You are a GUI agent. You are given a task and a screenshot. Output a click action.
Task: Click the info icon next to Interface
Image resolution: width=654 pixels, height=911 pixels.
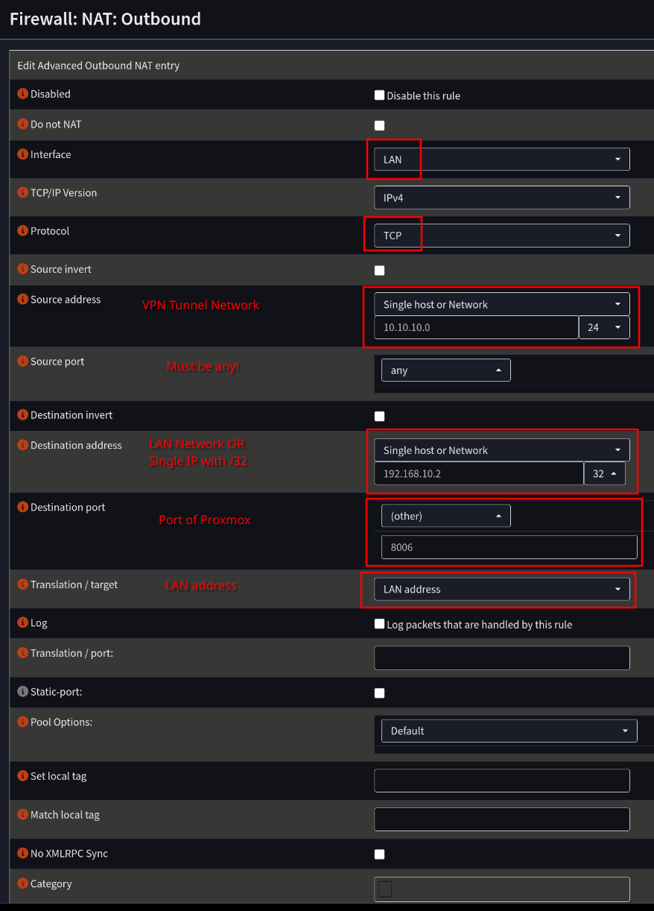pos(22,155)
